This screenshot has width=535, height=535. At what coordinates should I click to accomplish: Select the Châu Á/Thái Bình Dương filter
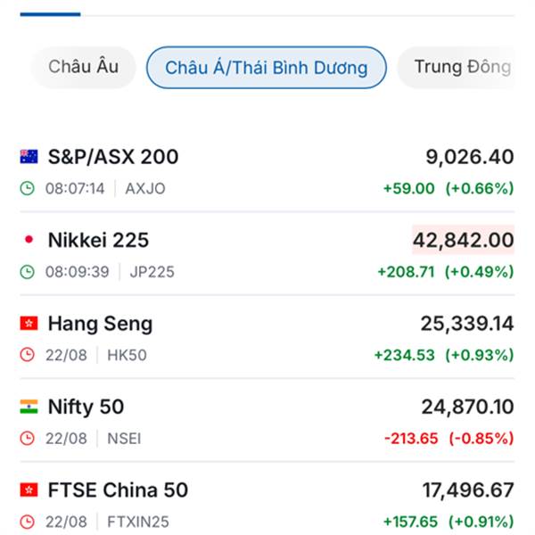pyautogui.click(x=267, y=67)
